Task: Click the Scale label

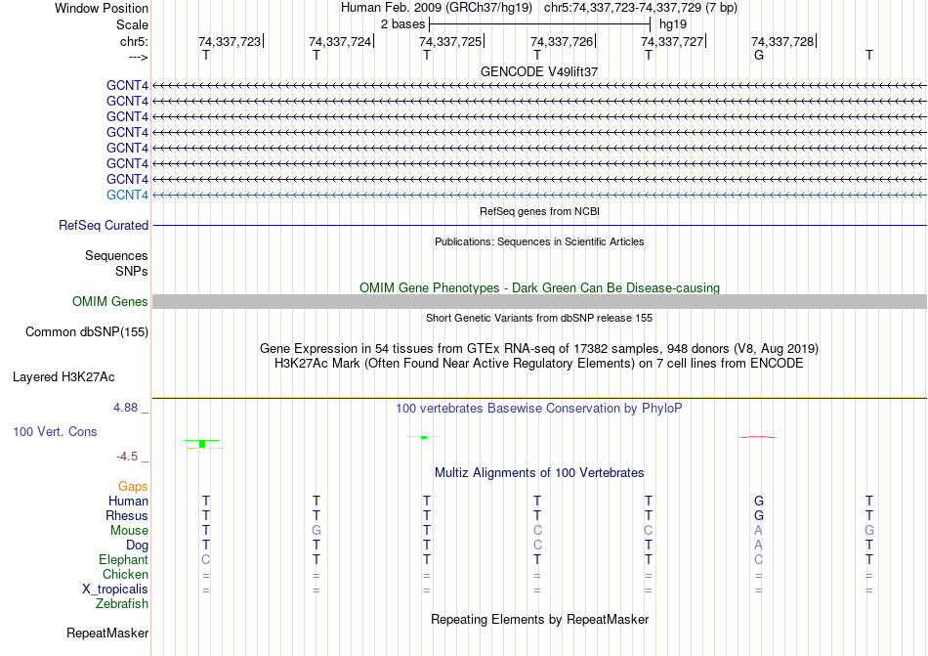Action: tap(132, 24)
